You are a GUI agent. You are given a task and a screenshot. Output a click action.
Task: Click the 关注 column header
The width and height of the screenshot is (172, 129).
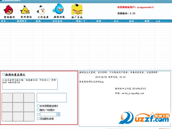click(x=116, y=21)
